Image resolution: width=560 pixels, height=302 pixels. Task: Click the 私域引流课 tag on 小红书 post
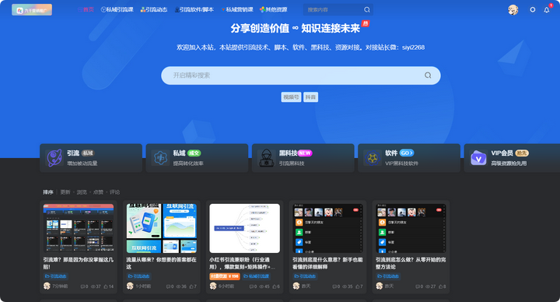click(257, 276)
